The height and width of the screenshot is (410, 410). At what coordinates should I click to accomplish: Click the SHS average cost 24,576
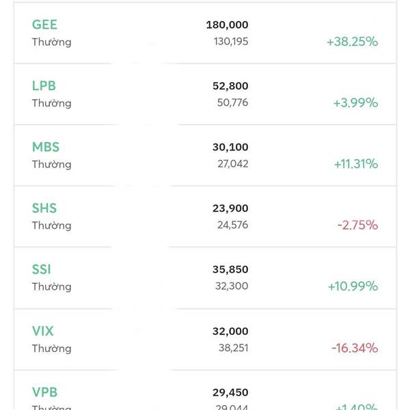click(x=232, y=225)
